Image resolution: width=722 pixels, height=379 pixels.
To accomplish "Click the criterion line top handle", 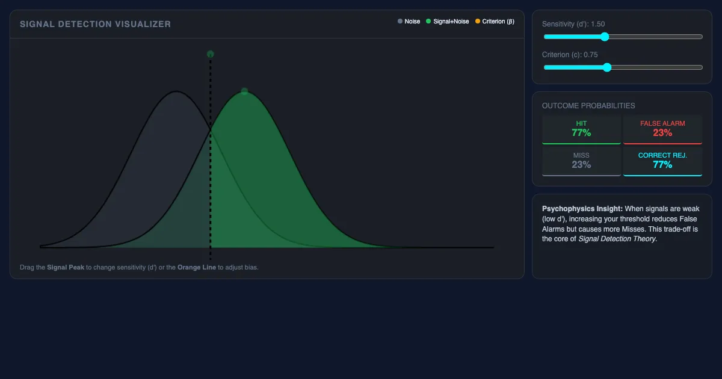I will 210,54.
